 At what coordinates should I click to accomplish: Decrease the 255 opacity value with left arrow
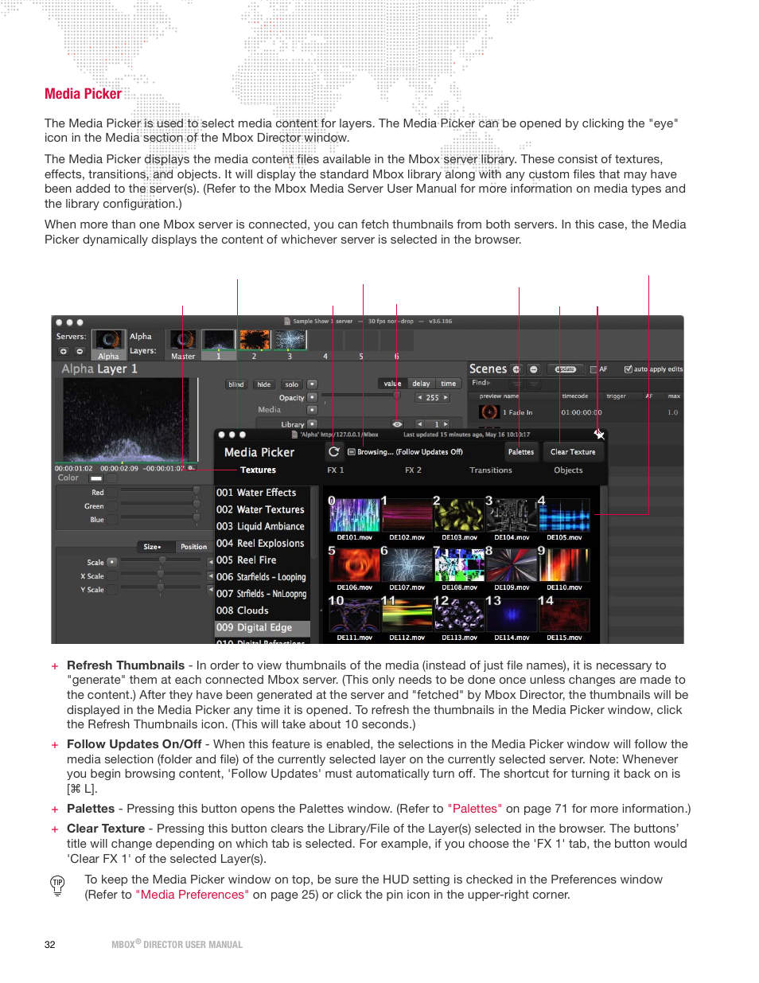coord(419,397)
